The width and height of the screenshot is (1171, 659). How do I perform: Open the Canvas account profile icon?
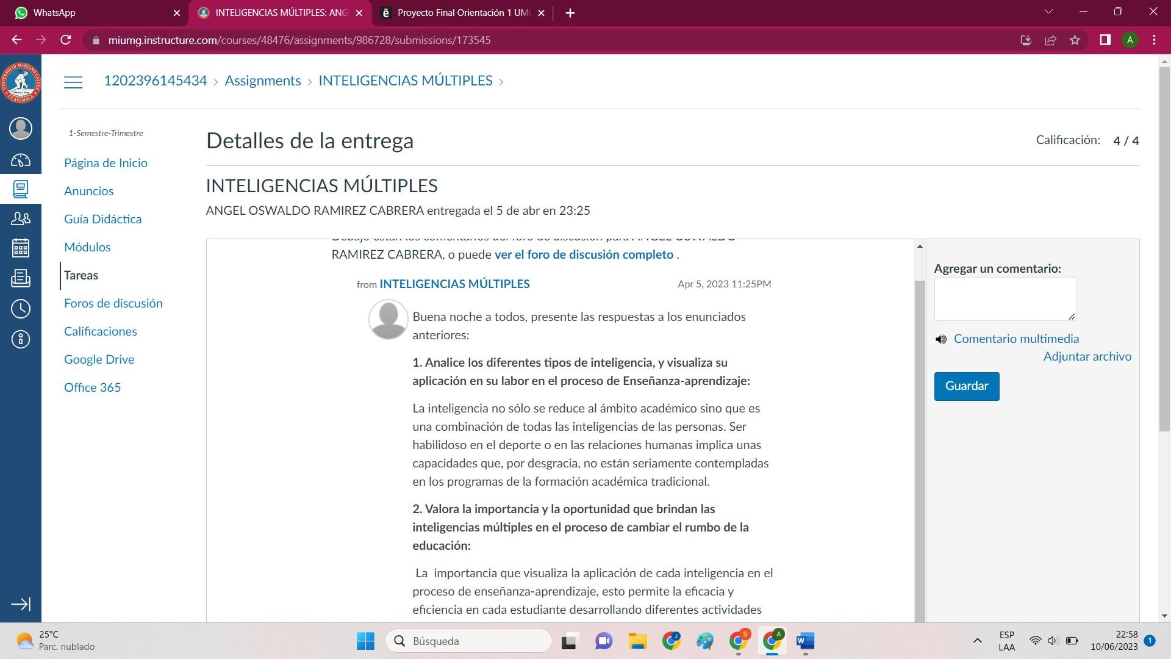click(21, 129)
